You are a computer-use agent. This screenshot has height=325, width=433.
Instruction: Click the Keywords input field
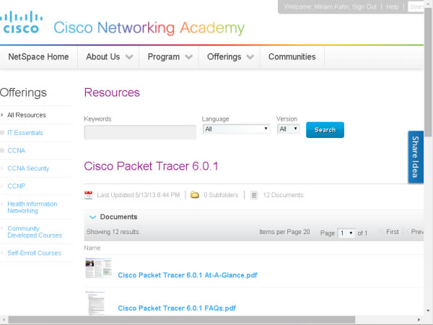point(140,132)
